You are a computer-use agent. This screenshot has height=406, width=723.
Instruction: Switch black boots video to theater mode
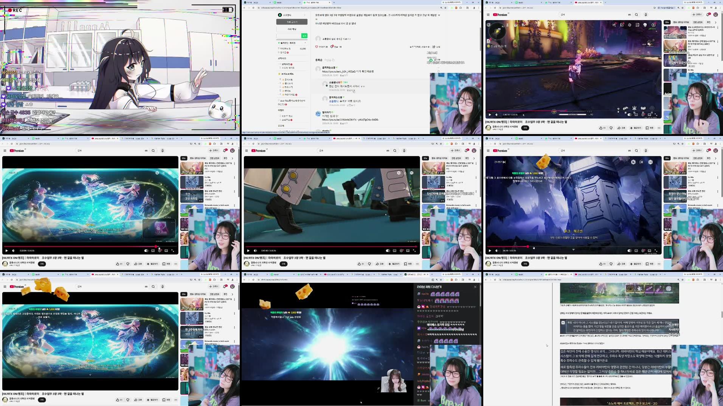click(x=408, y=250)
